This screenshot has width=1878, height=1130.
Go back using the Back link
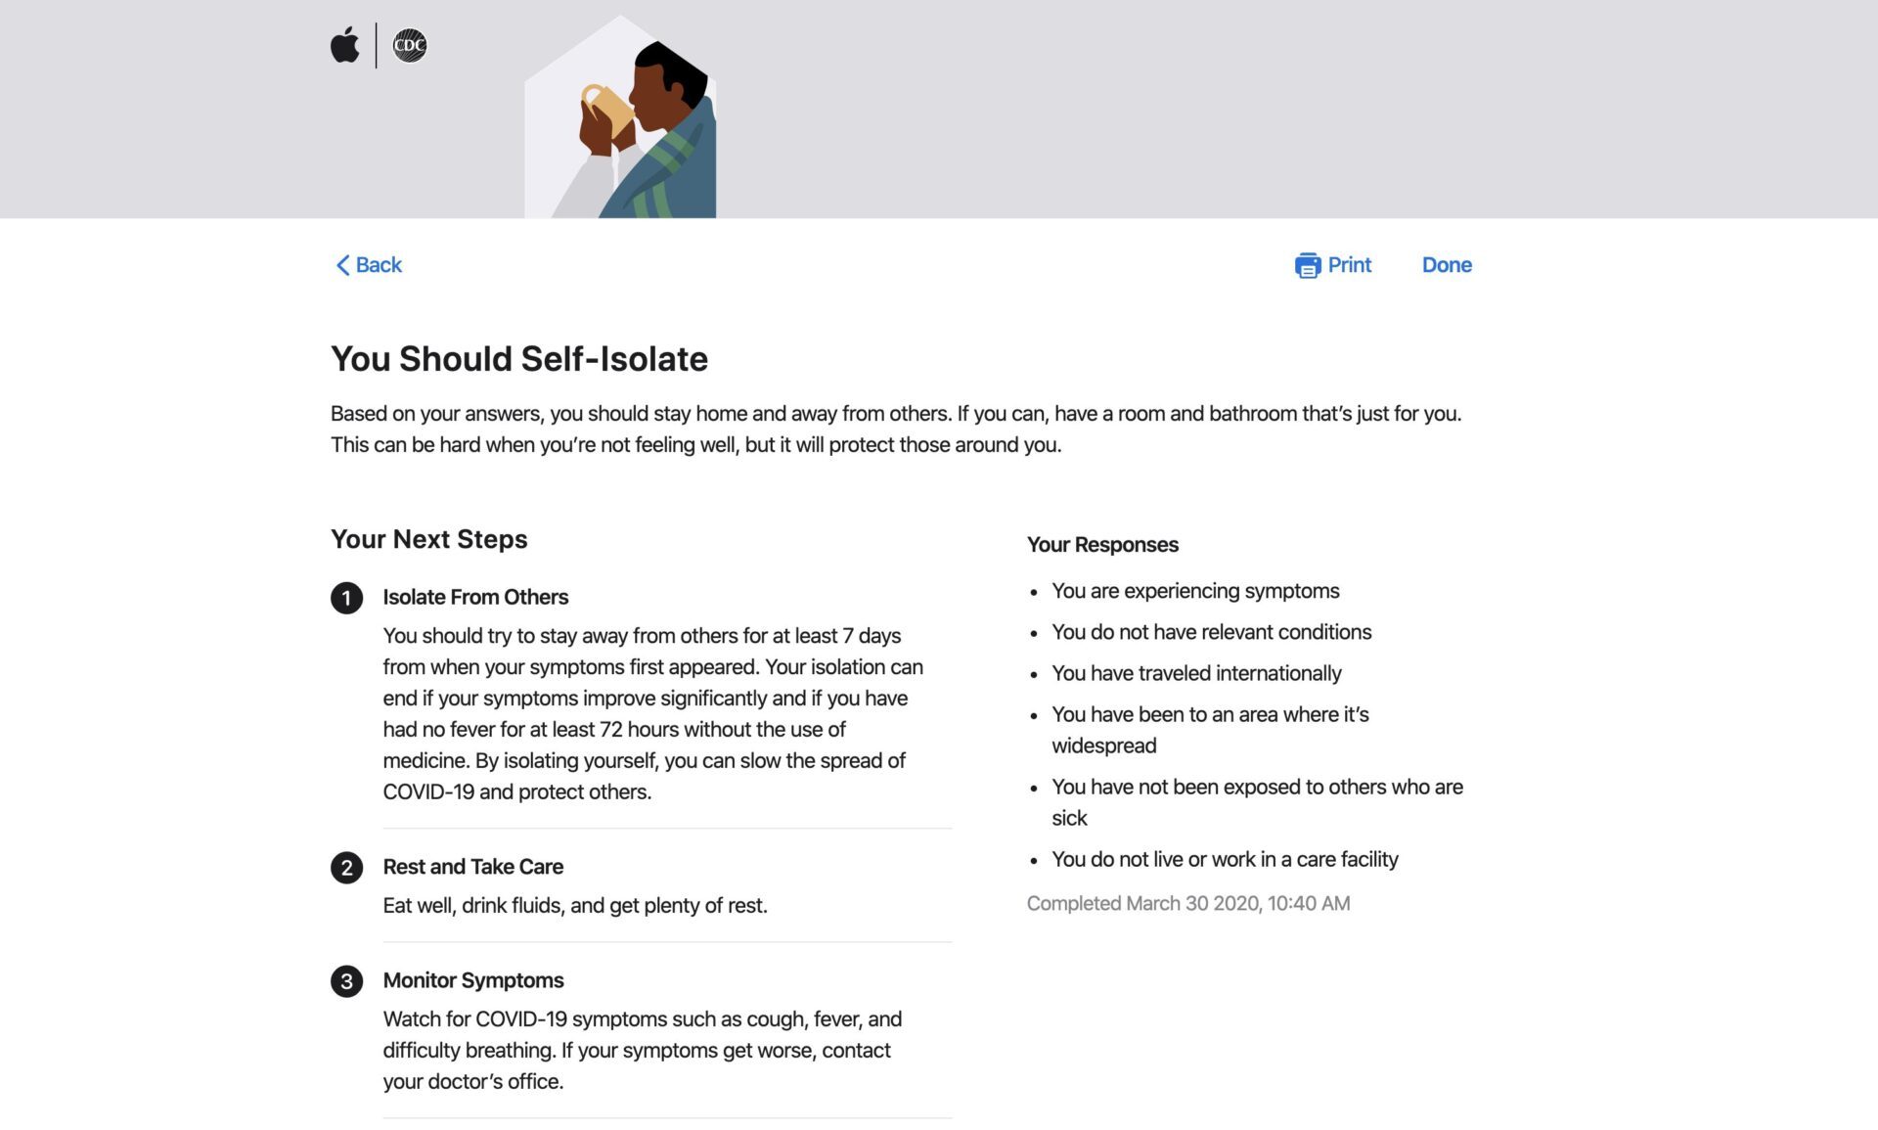coord(369,265)
